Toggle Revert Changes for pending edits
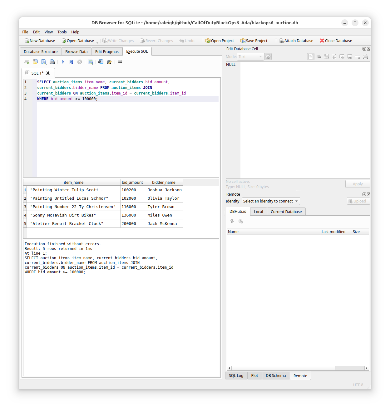This screenshot has height=410, width=390. [x=156, y=41]
